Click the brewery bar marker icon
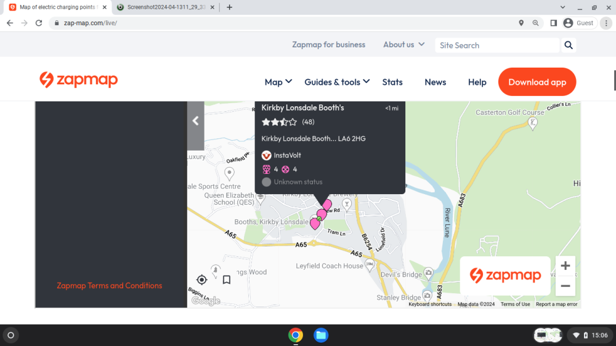The width and height of the screenshot is (616, 346). 346,204
